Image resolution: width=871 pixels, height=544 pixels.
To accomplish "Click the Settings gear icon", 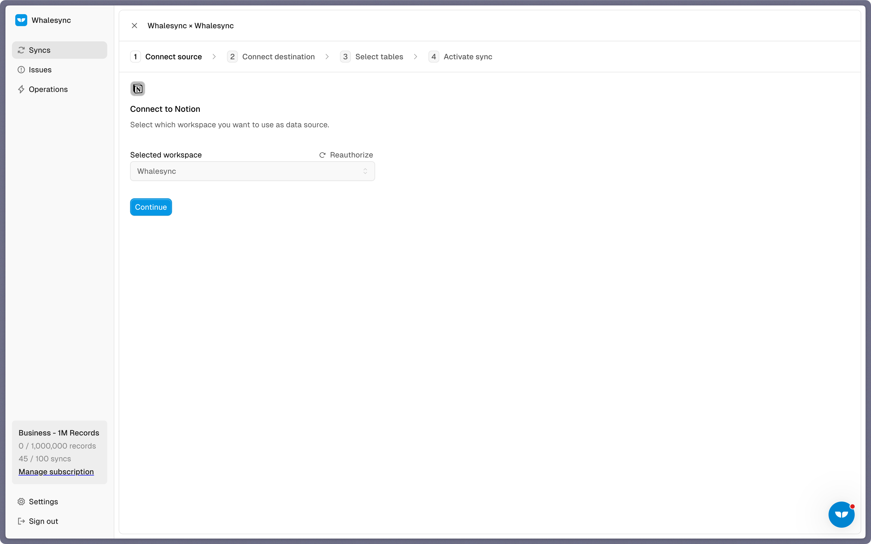I will pyautogui.click(x=21, y=502).
